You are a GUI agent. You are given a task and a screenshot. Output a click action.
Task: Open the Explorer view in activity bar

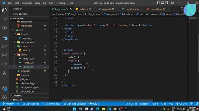[4, 10]
